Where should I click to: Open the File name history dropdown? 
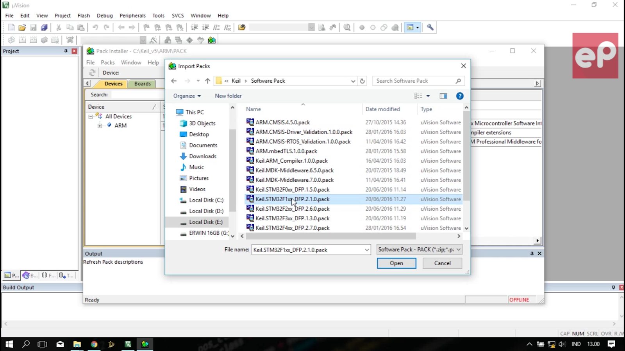pyautogui.click(x=367, y=250)
